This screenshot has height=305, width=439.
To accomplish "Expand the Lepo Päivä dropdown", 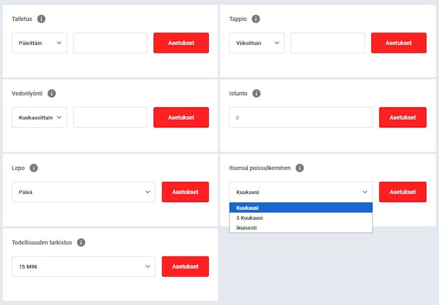I will coord(83,192).
